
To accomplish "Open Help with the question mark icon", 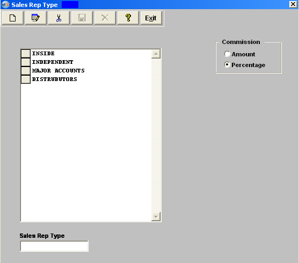I will tap(128, 18).
